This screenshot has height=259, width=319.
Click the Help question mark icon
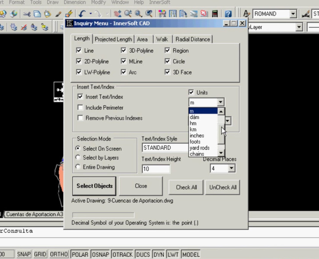coord(228,14)
